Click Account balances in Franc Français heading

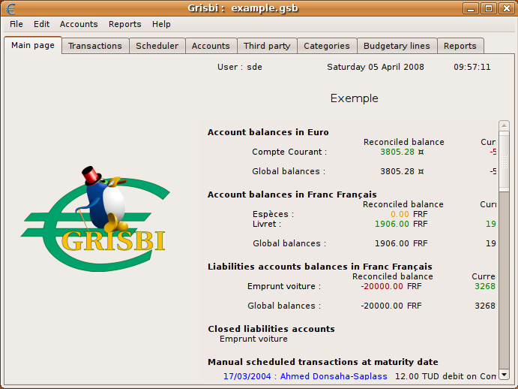pyautogui.click(x=292, y=194)
